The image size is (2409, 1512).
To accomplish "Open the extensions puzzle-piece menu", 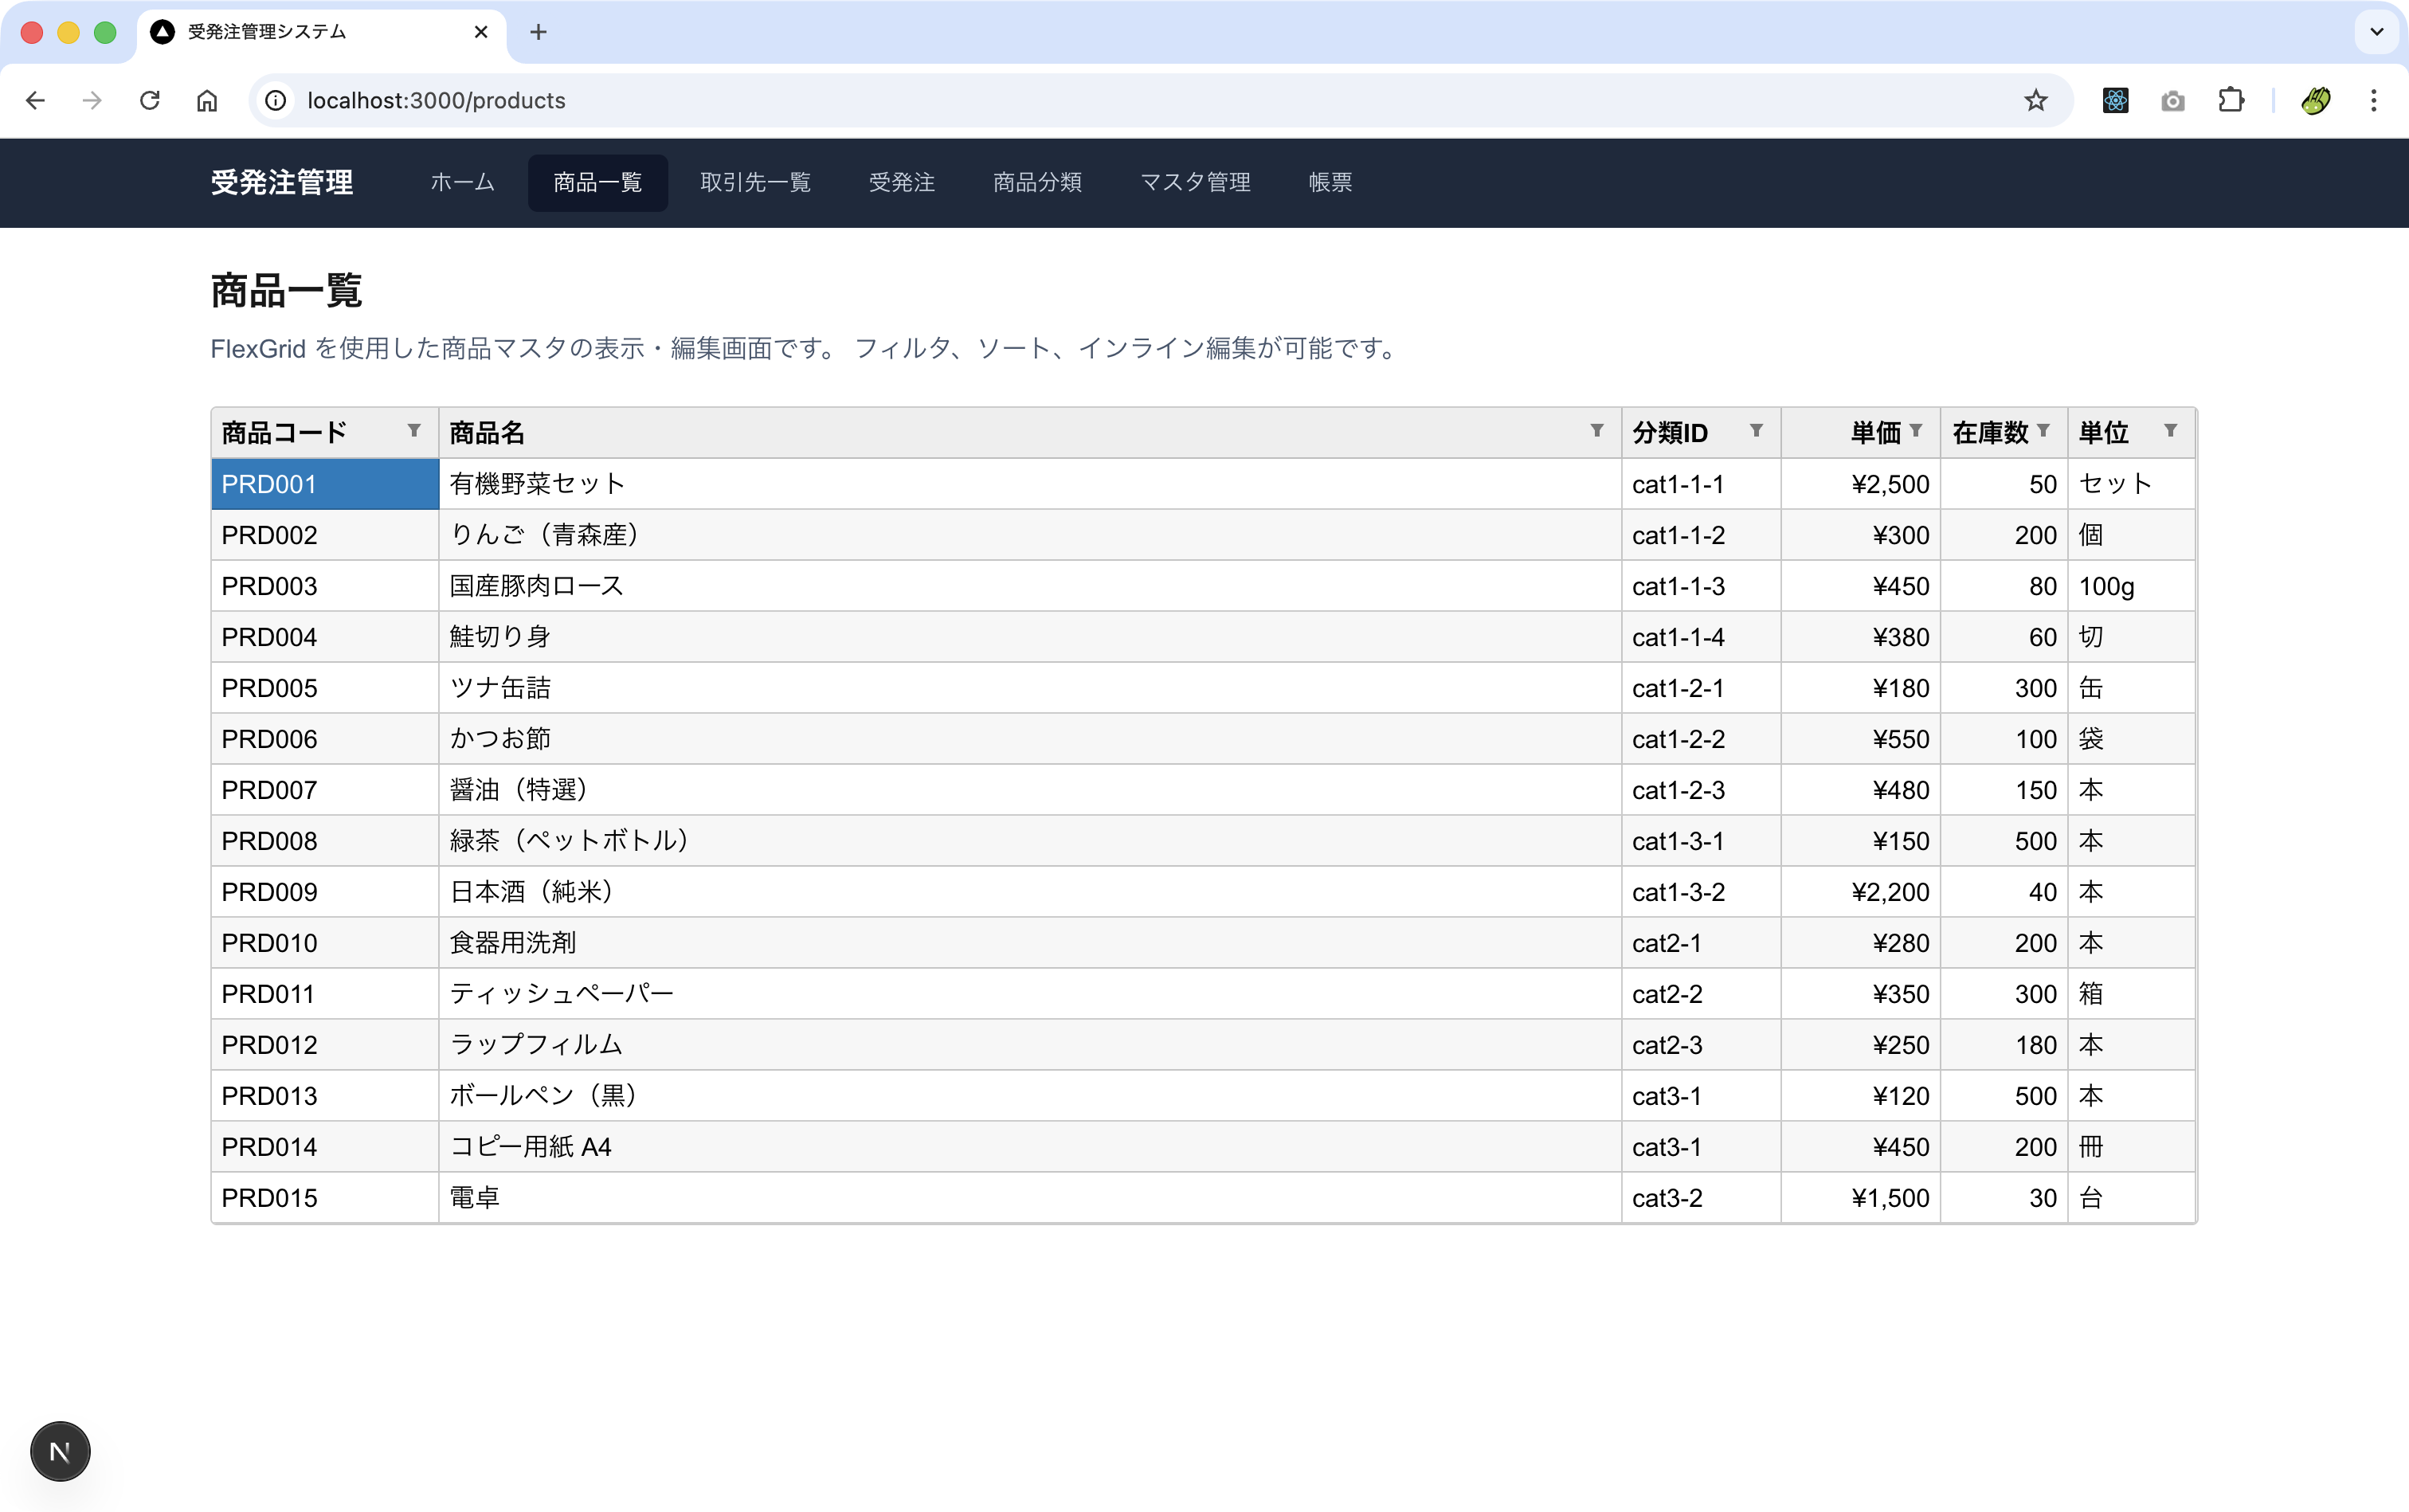I will point(2231,100).
